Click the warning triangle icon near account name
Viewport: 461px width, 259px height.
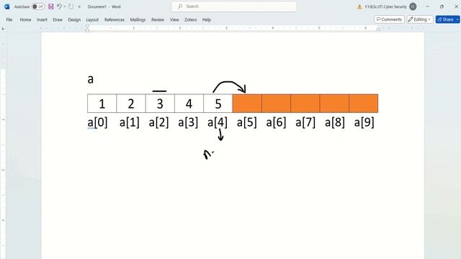[359, 6]
